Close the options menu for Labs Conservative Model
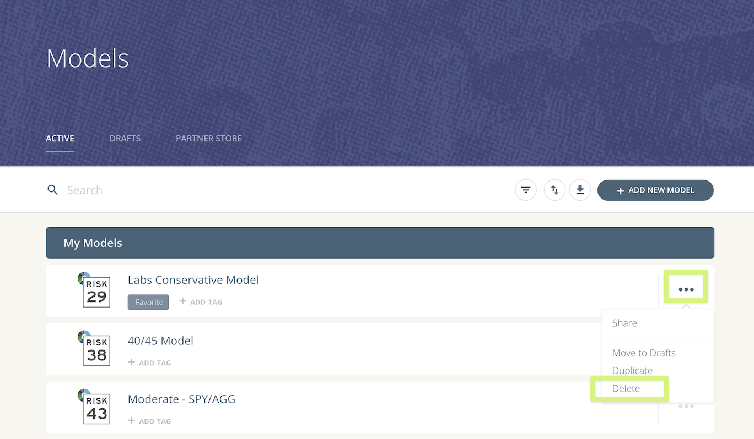754x439 pixels. click(x=686, y=289)
